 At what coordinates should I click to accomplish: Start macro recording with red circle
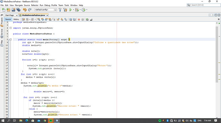79,19
